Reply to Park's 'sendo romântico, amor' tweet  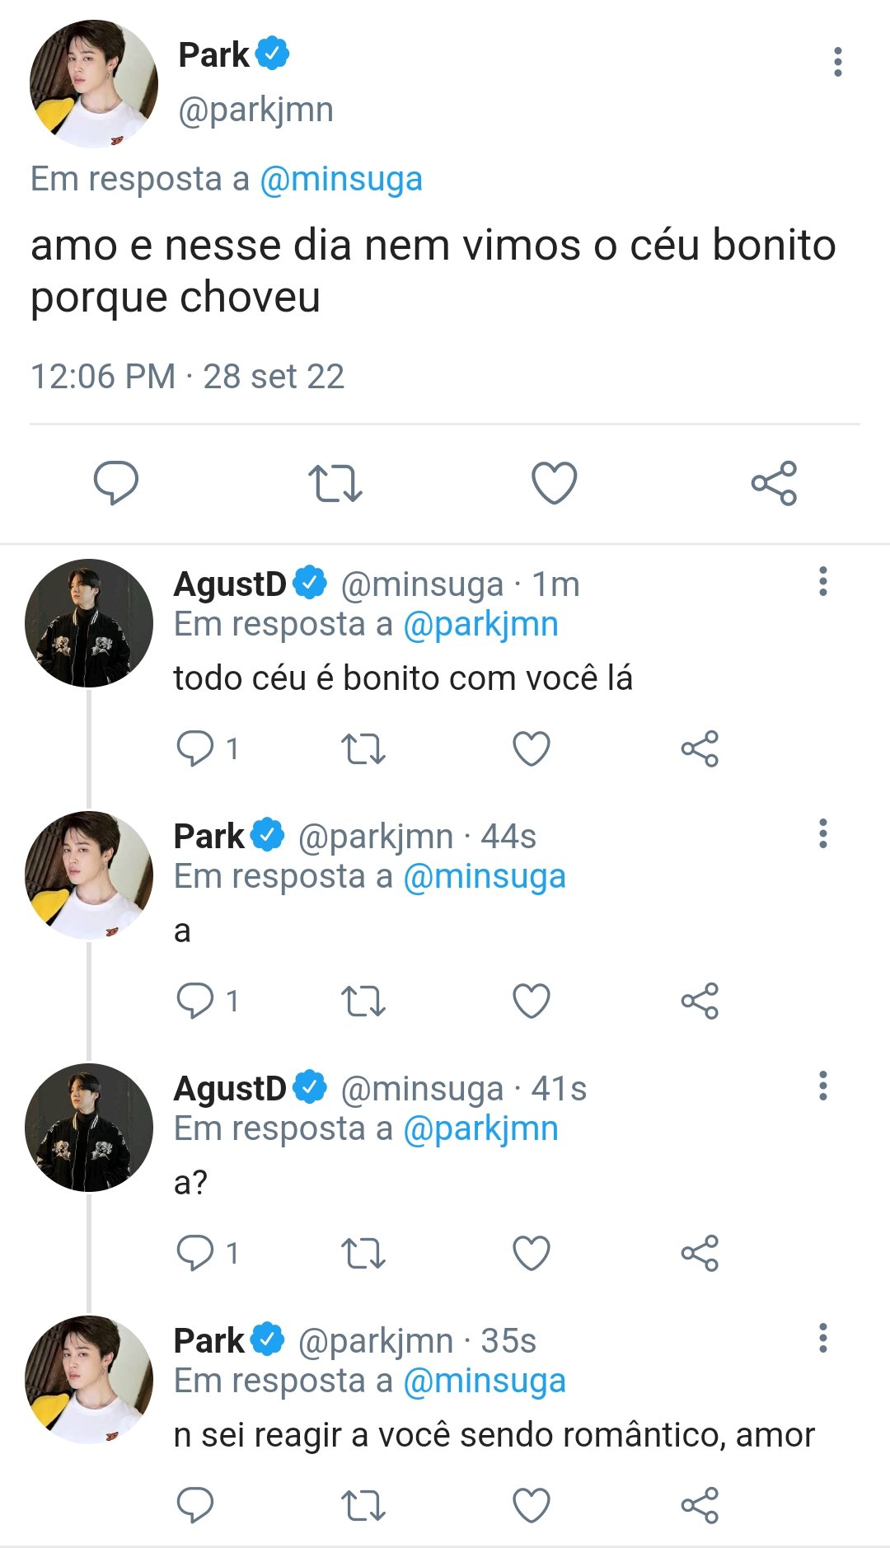195,1505
